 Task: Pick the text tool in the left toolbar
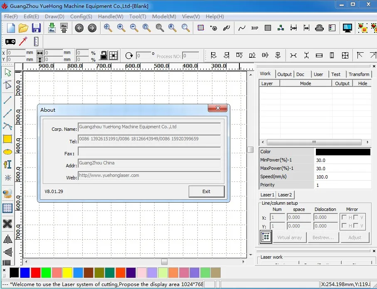click(7, 164)
